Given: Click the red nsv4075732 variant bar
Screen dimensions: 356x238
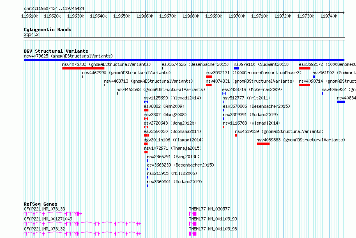Looking at the screenshot, I should tap(83, 68).
